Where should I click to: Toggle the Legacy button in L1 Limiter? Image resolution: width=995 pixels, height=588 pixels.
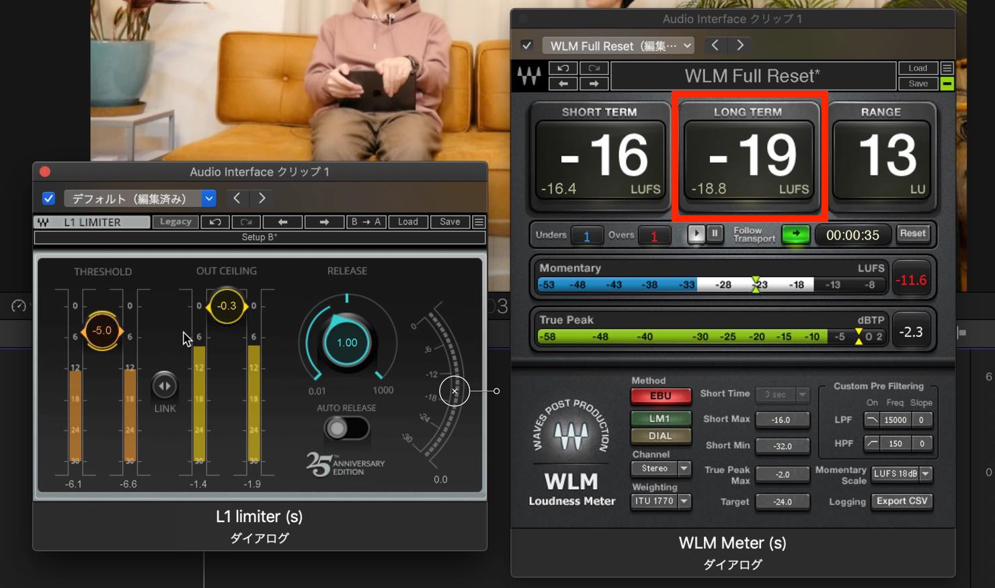coord(175,222)
